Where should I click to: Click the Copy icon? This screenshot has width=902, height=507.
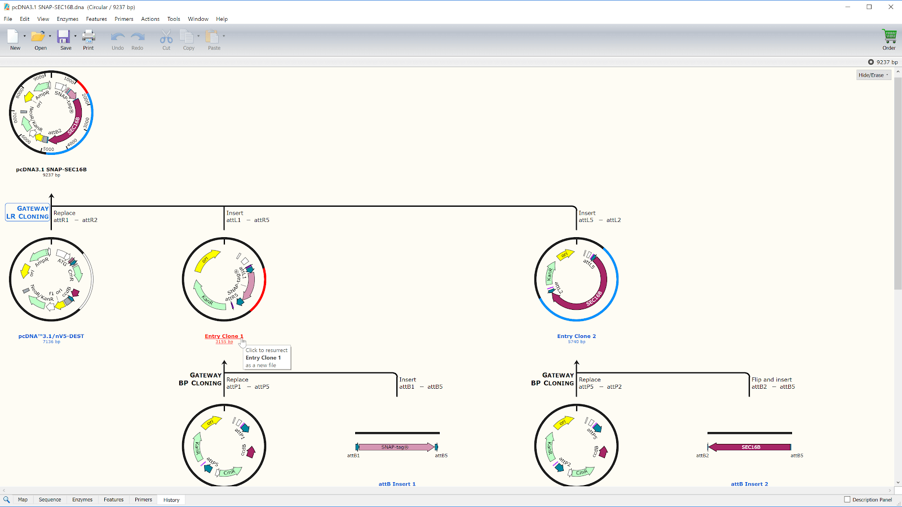coord(188,38)
